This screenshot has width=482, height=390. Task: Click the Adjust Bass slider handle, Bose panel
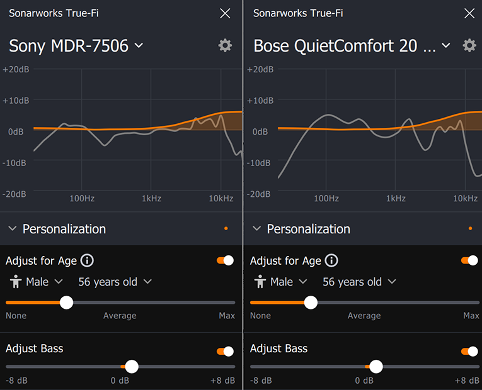tap(376, 366)
